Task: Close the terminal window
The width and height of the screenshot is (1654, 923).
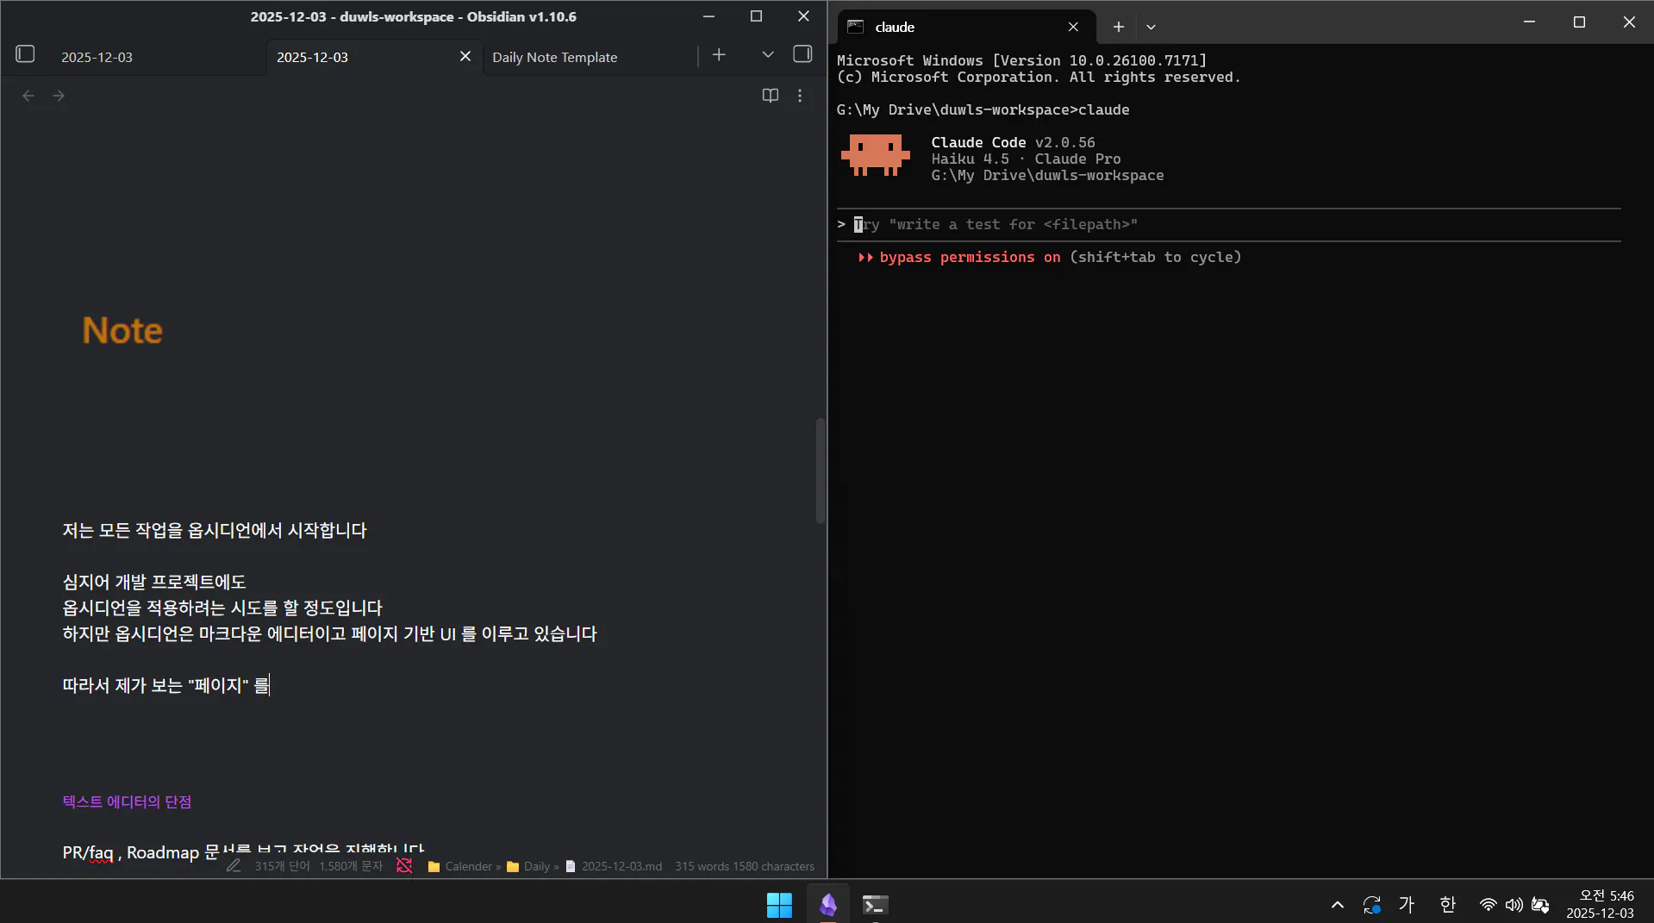Action: pos(1629,22)
